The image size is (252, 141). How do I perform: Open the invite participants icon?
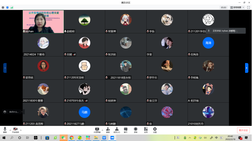coord(108,130)
